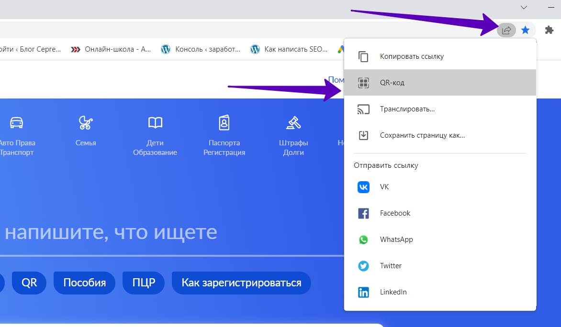
Task: Click the share page icon in address bar
Action: (506, 30)
